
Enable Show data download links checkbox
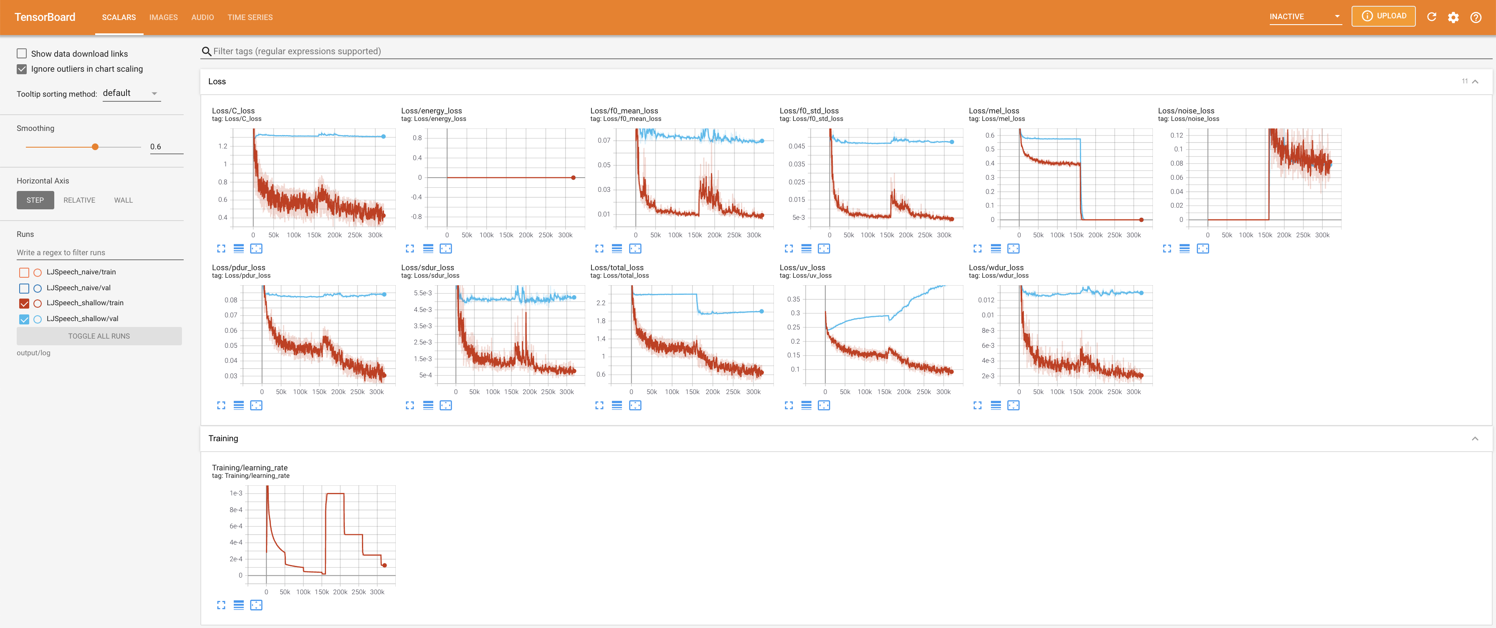pyautogui.click(x=22, y=53)
